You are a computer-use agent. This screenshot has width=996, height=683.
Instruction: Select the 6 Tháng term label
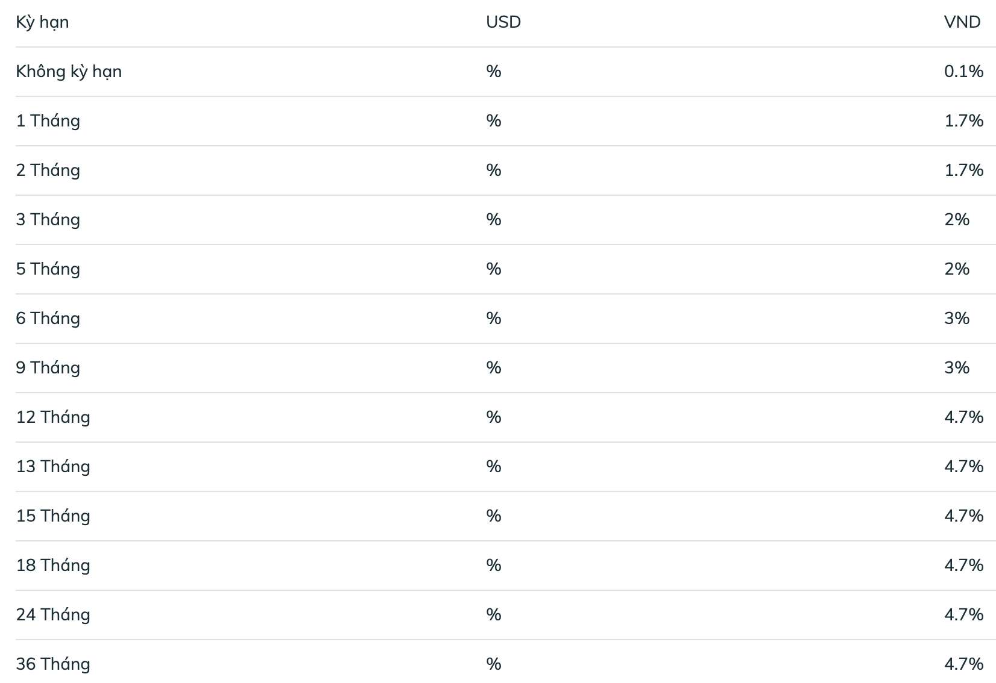point(48,319)
